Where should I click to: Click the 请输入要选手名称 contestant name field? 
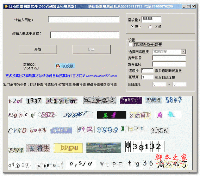click(x=85, y=35)
